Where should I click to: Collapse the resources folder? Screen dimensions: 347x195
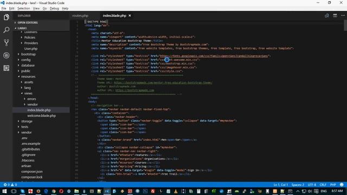click(x=28, y=76)
